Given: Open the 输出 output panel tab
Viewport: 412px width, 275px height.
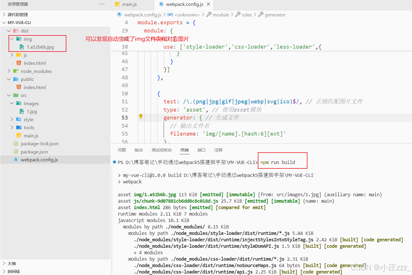Looking at the screenshot, I should click(139, 150).
